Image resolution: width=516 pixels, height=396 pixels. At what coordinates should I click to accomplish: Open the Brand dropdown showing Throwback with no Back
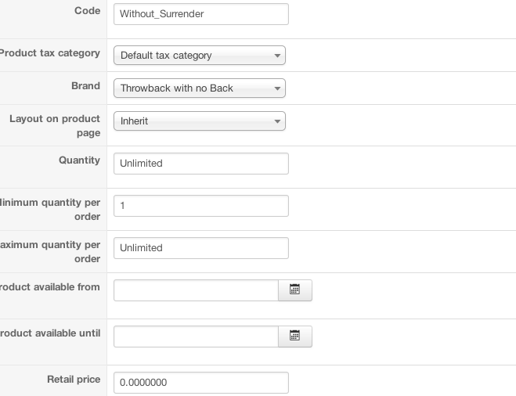coord(200,88)
